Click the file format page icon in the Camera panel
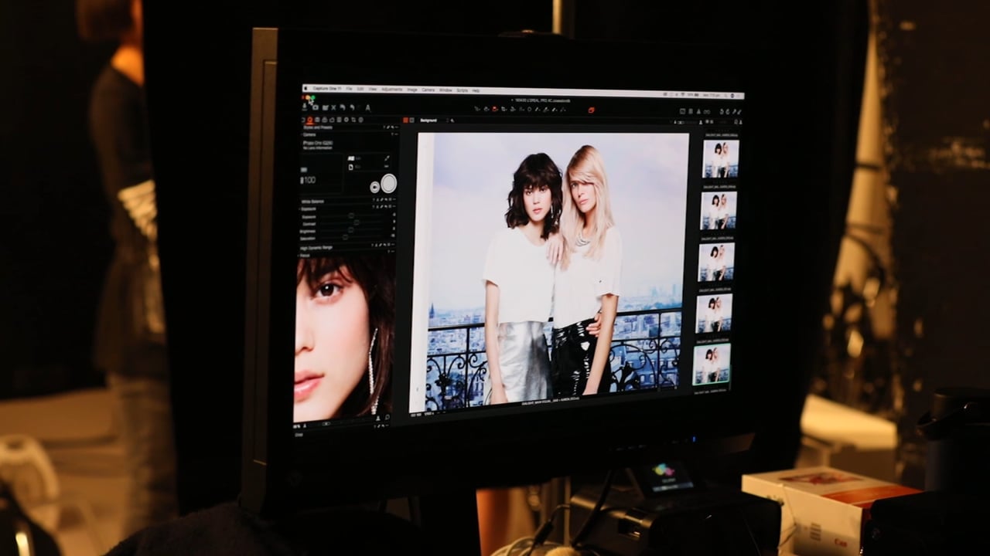 (x=351, y=167)
